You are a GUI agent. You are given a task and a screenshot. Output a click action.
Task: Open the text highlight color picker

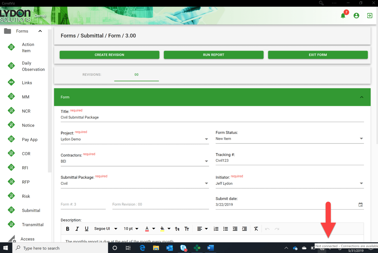click(x=162, y=229)
